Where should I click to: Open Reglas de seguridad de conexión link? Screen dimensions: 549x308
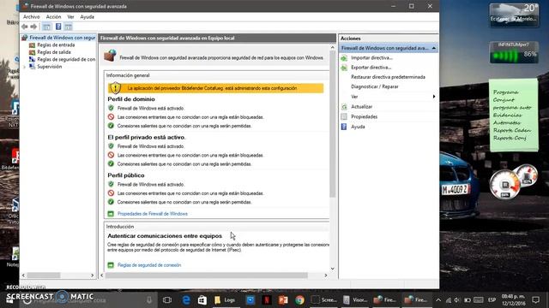click(149, 265)
